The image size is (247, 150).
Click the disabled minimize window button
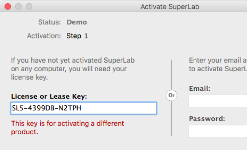pos(18,6)
